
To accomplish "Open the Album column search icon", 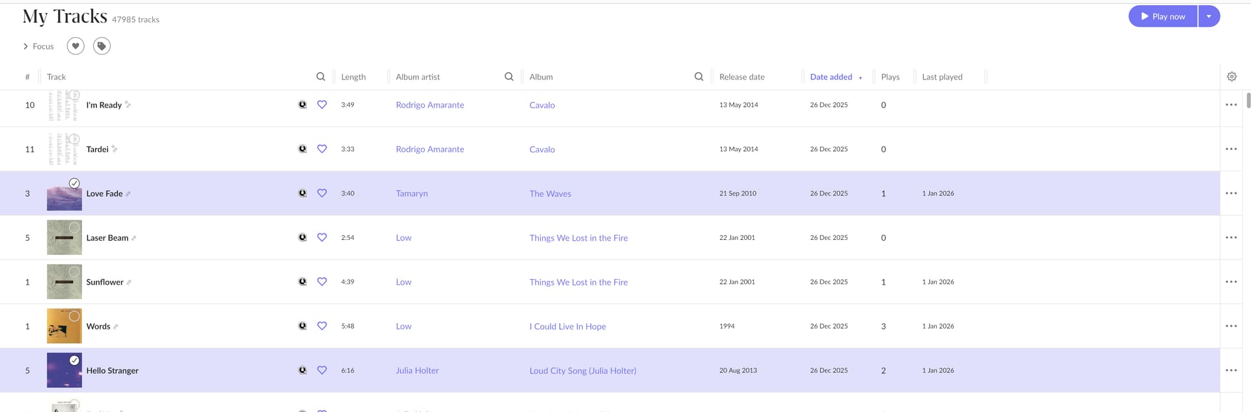I will pyautogui.click(x=698, y=77).
